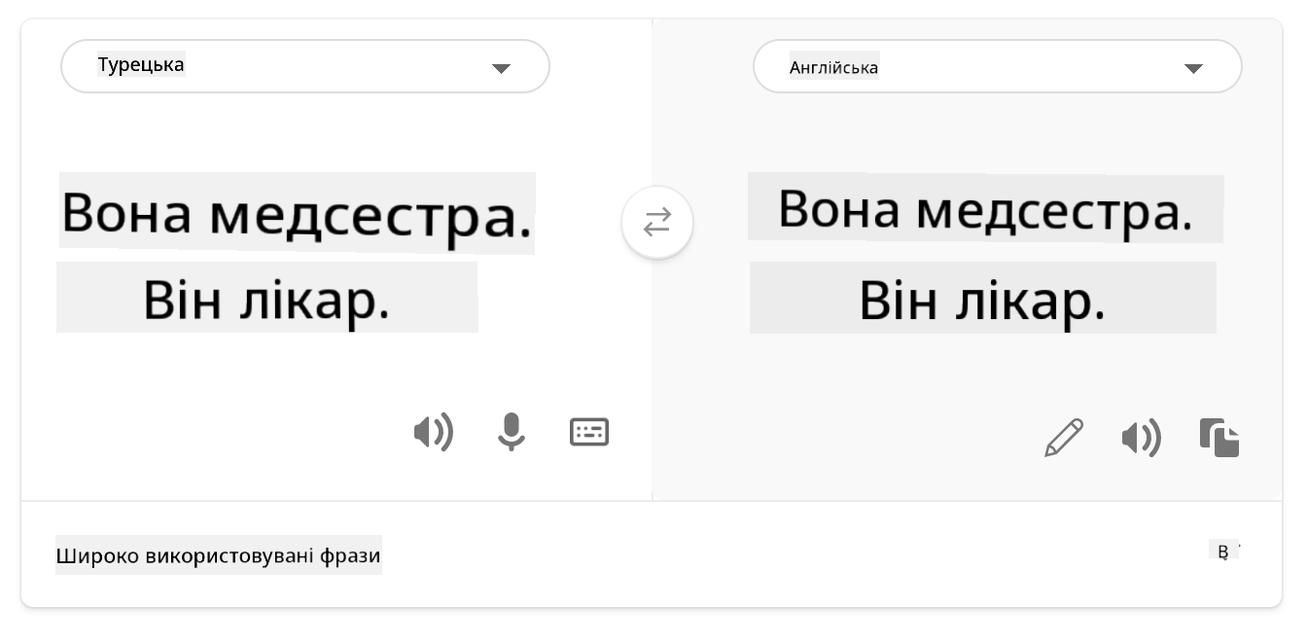1307x642 pixels.
Task: Click source line "Вона медсестра."
Action: (x=297, y=214)
